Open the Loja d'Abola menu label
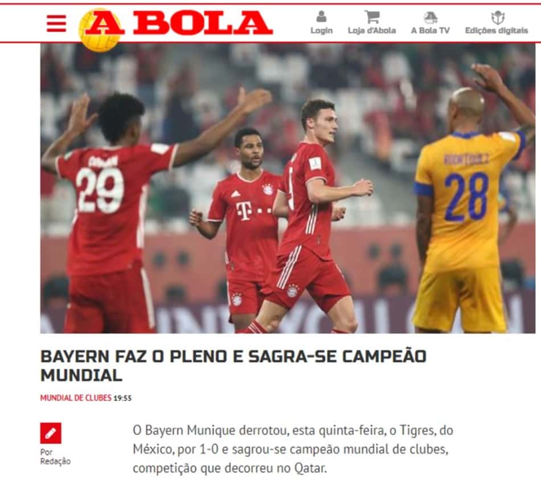541x478 pixels. (372, 30)
